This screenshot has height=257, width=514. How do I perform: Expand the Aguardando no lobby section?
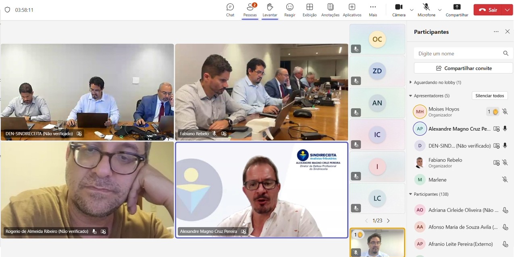click(x=411, y=82)
